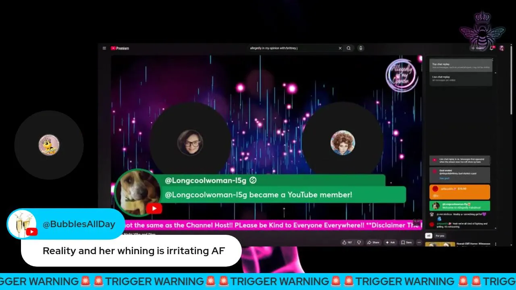Click the glasses-wearing participant avatar

190,142
